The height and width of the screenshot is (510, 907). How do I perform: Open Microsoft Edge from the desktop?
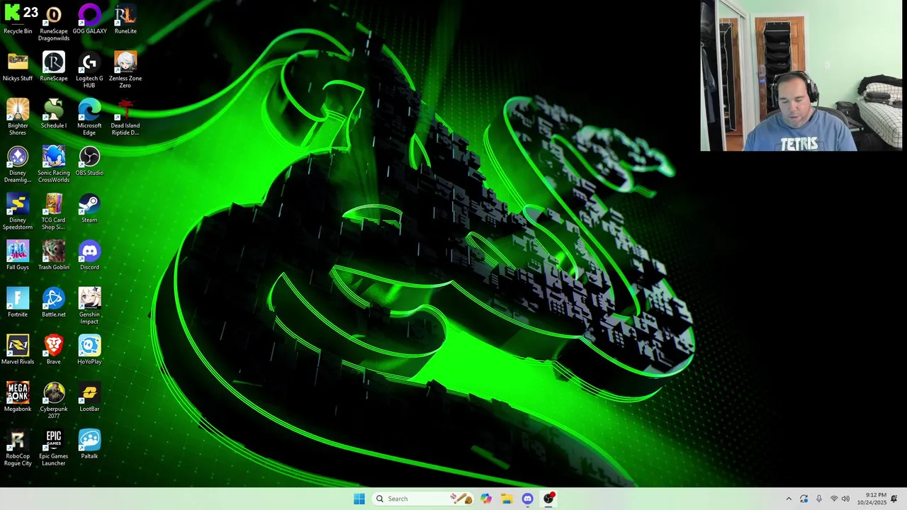(x=89, y=117)
